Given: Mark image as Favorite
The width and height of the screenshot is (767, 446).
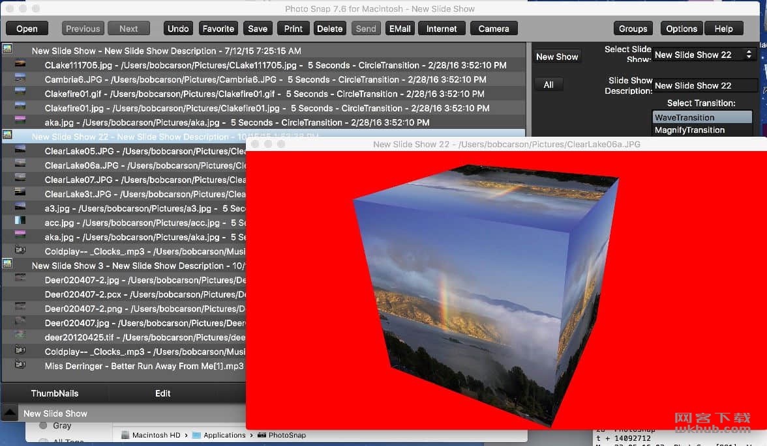Looking at the screenshot, I should click(218, 29).
